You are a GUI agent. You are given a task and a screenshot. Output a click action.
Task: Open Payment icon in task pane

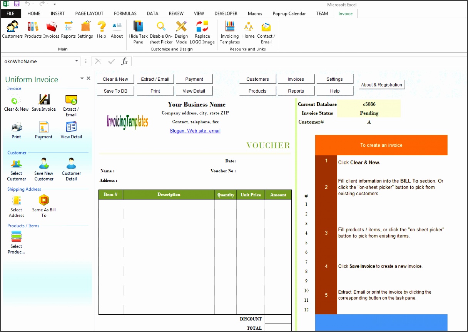point(44,130)
